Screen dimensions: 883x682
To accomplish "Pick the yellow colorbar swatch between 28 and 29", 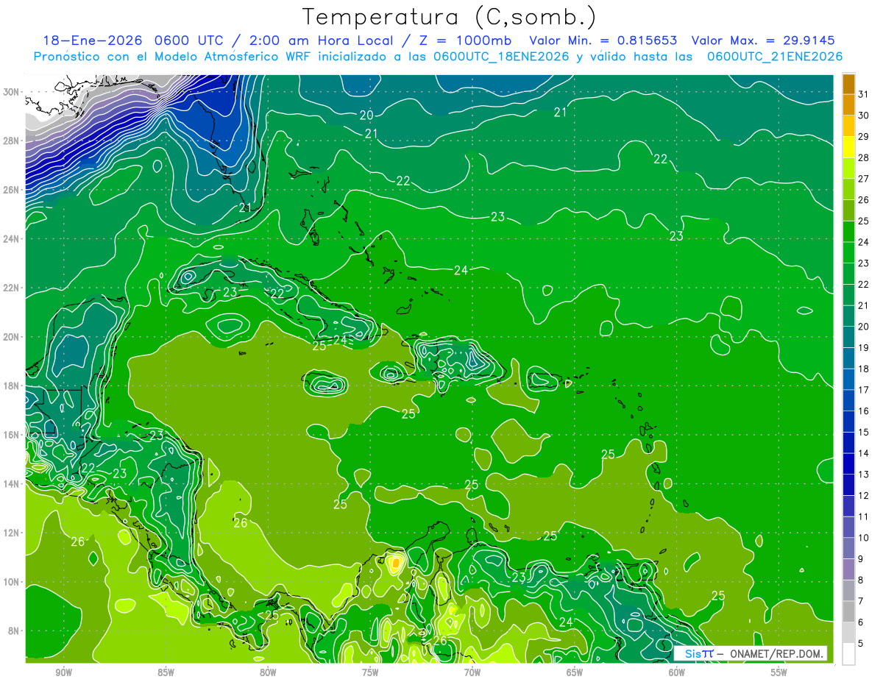I will (848, 147).
